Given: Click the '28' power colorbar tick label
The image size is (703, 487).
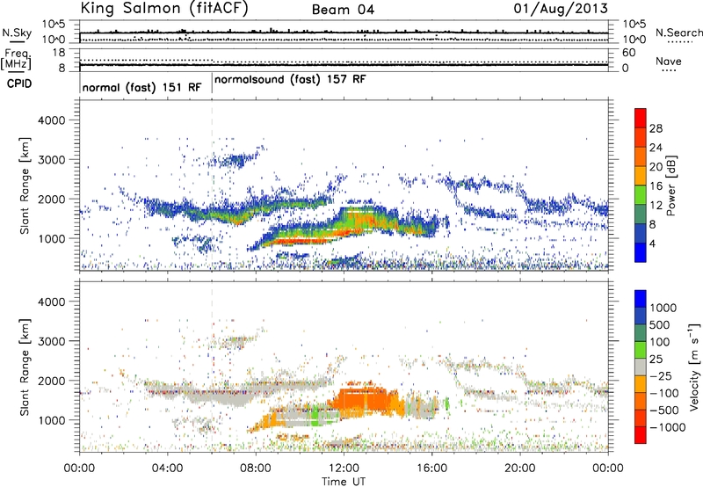Looking at the screenshot, I should coord(656,128).
